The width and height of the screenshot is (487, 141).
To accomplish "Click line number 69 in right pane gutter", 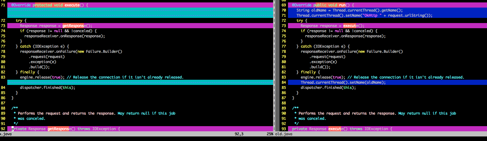I will [x=284, y=5].
